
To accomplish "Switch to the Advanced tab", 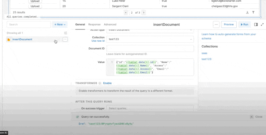I will pyautogui.click(x=110, y=24).
